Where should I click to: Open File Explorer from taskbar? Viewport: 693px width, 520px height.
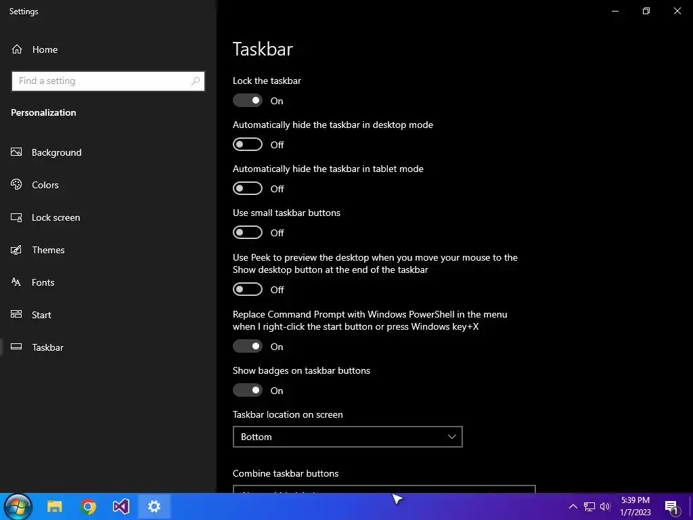(x=55, y=506)
